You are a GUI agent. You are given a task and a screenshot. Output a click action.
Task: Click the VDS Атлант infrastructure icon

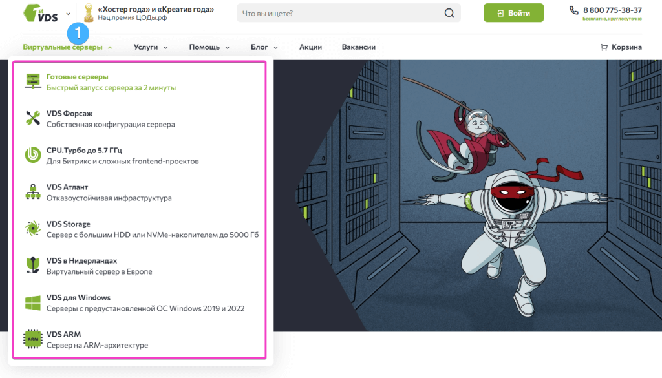tap(32, 192)
